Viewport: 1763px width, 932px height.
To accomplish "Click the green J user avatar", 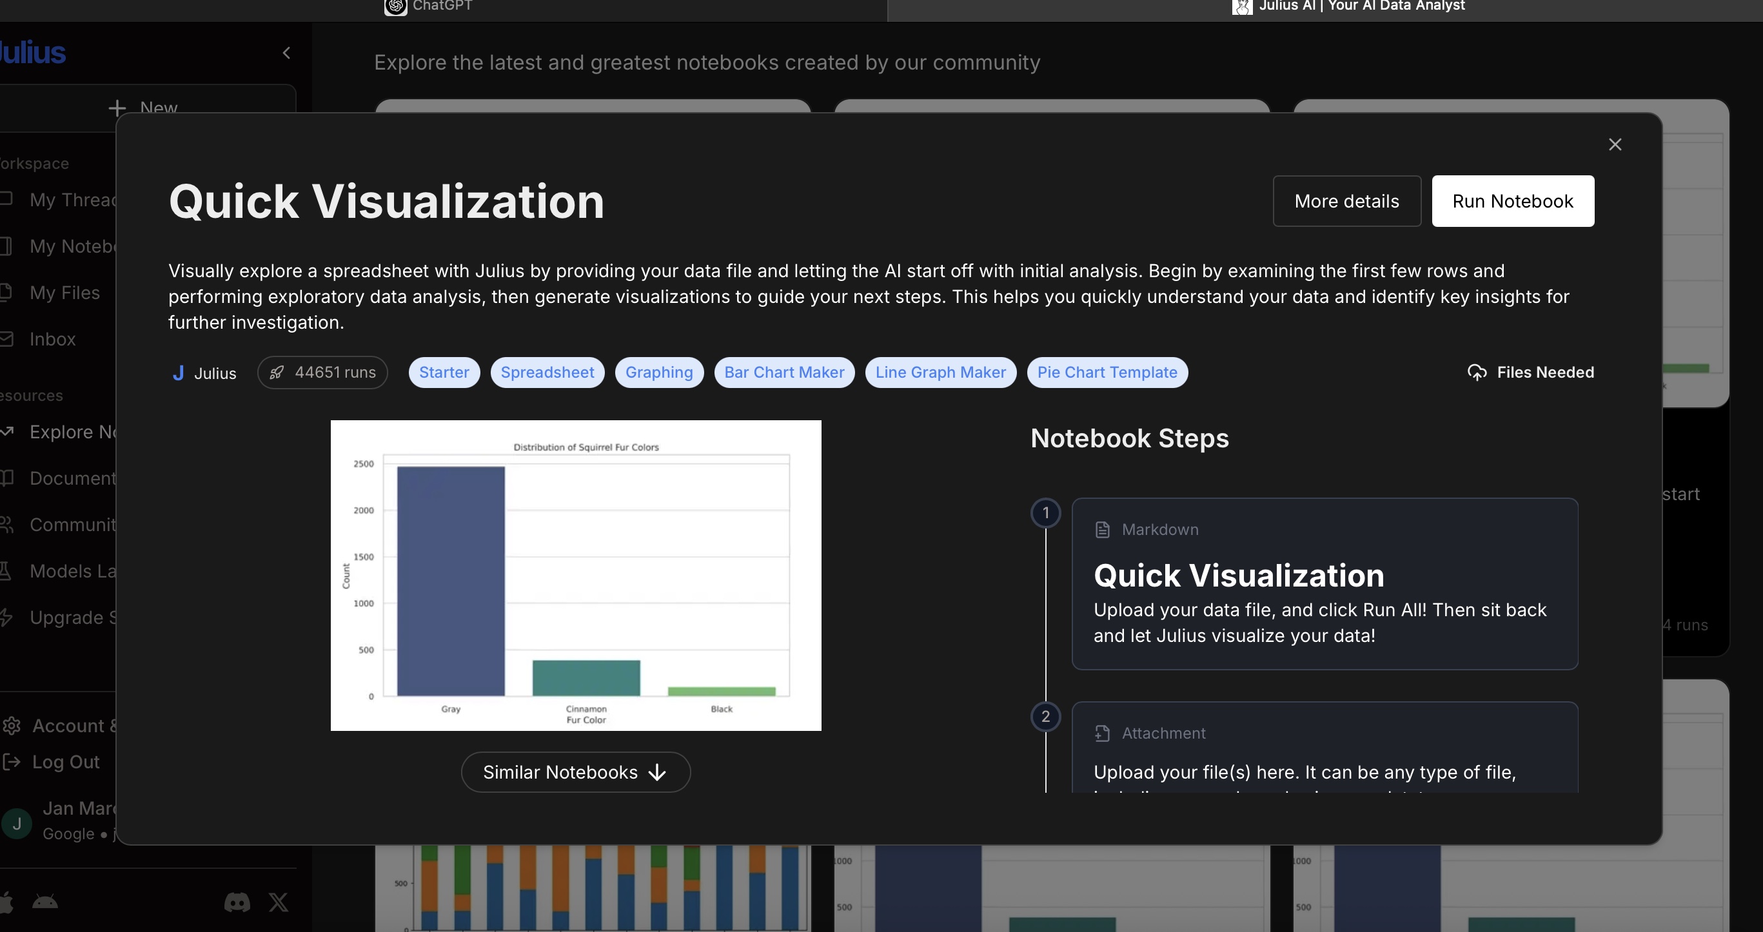I will tap(17, 823).
